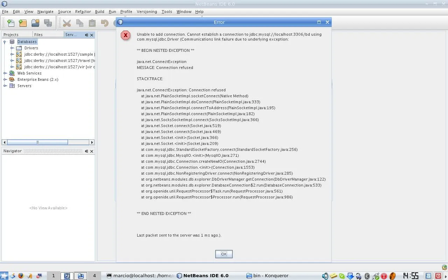
Task: Click the Enterprise Beans icon
Action: pos(12,79)
